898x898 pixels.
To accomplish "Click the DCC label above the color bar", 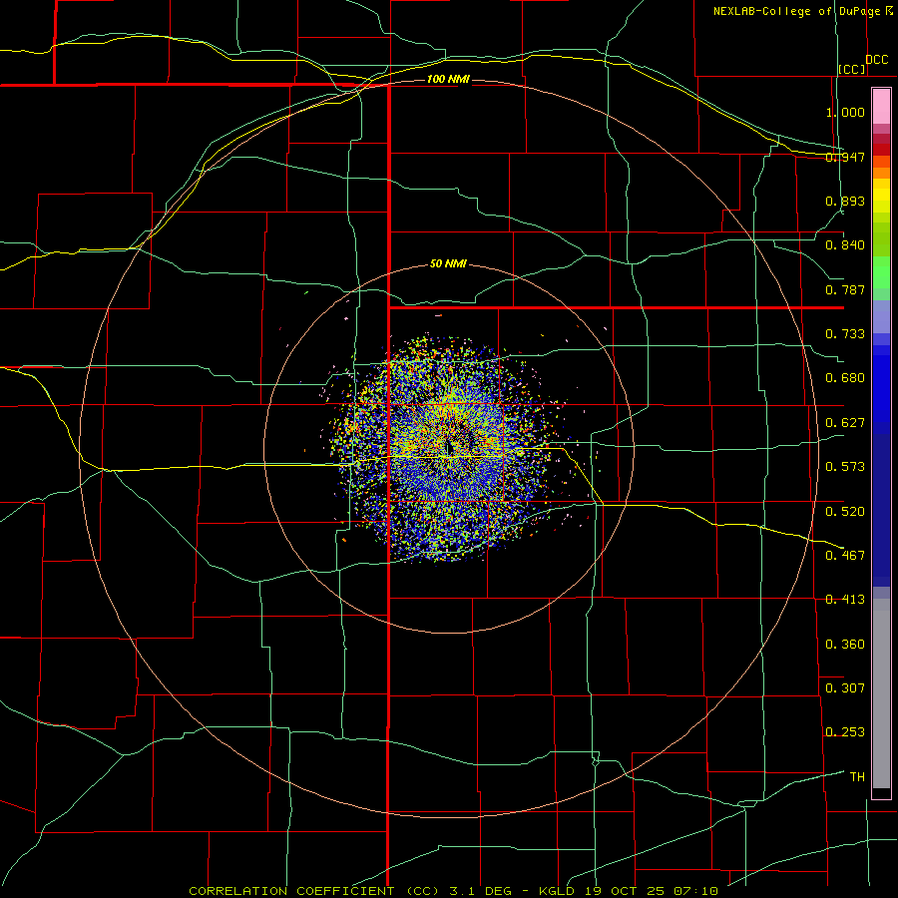I will point(876,60).
